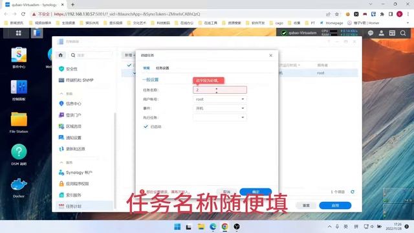The width and height of the screenshot is (414, 233).
Task: Open Package Center desktop icon
Action: (19, 58)
